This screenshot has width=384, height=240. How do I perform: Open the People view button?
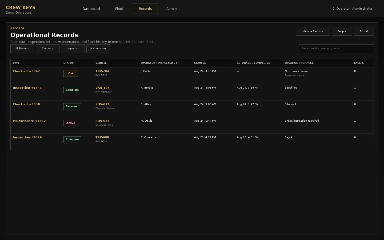(x=342, y=31)
